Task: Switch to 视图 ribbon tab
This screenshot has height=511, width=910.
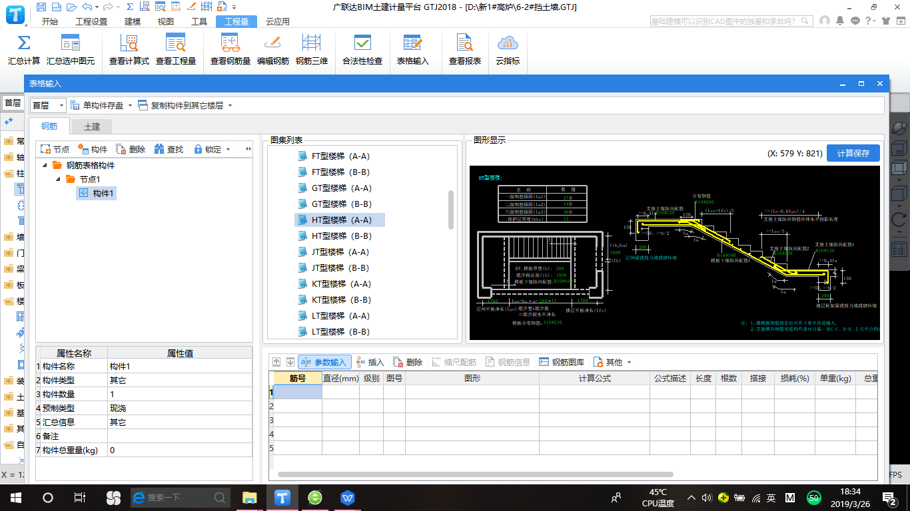Action: 165,21
